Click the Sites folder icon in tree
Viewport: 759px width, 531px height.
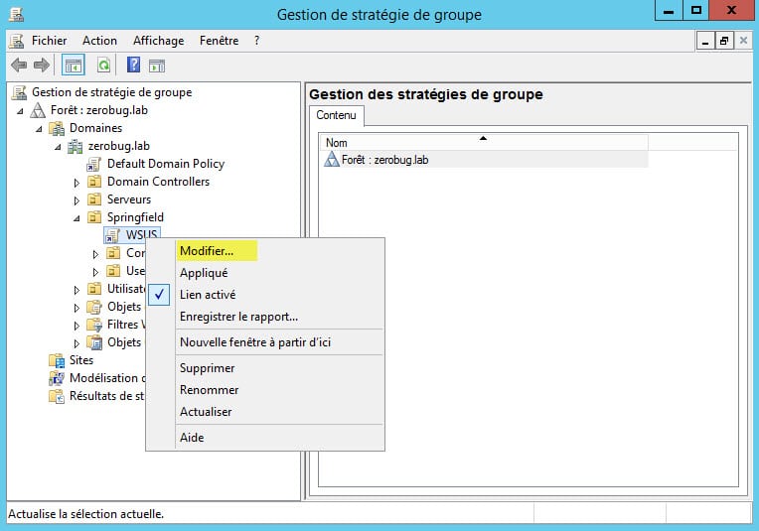pos(58,360)
